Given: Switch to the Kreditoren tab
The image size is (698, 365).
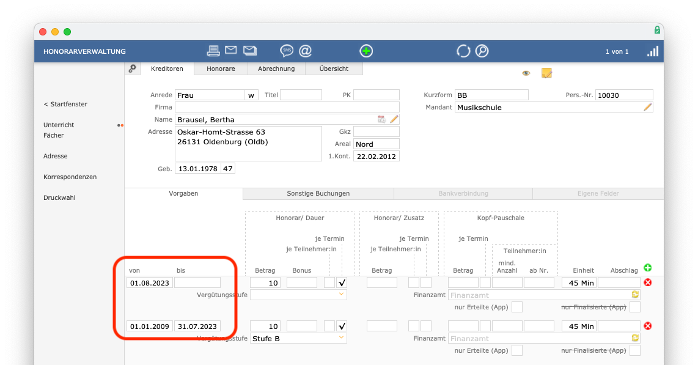Looking at the screenshot, I should point(167,68).
